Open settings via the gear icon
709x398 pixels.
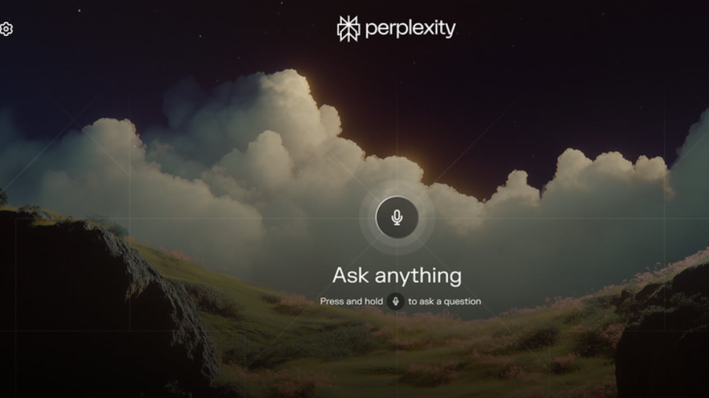coord(6,29)
